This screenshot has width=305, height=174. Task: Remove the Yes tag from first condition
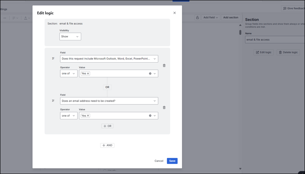(88, 73)
